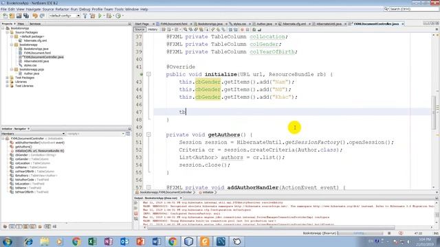440x247 pixels.
Task: Open the File menu
Action: (x=4, y=9)
